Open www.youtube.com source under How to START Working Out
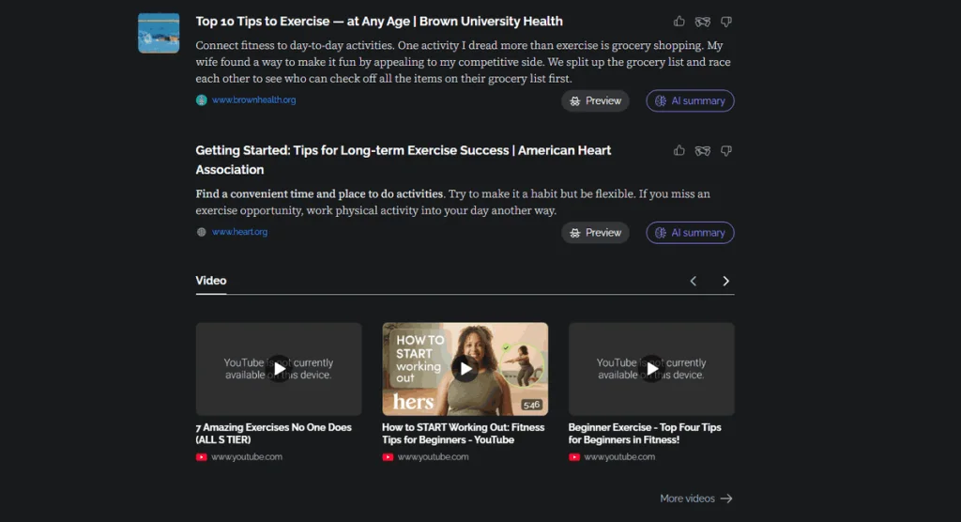The image size is (961, 522). (434, 457)
